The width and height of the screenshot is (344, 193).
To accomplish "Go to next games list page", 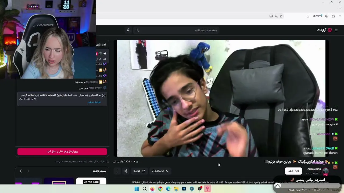I will pyautogui.click(x=21, y=171).
